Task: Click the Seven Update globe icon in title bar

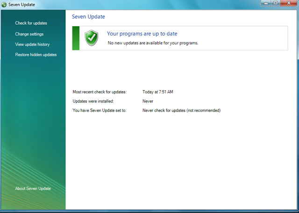Action: pos(4,5)
